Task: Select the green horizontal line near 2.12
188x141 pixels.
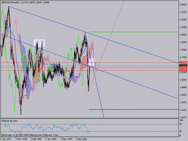Action: (x=134, y=32)
